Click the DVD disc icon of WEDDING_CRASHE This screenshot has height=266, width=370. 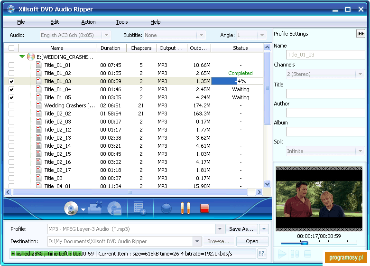point(31,57)
